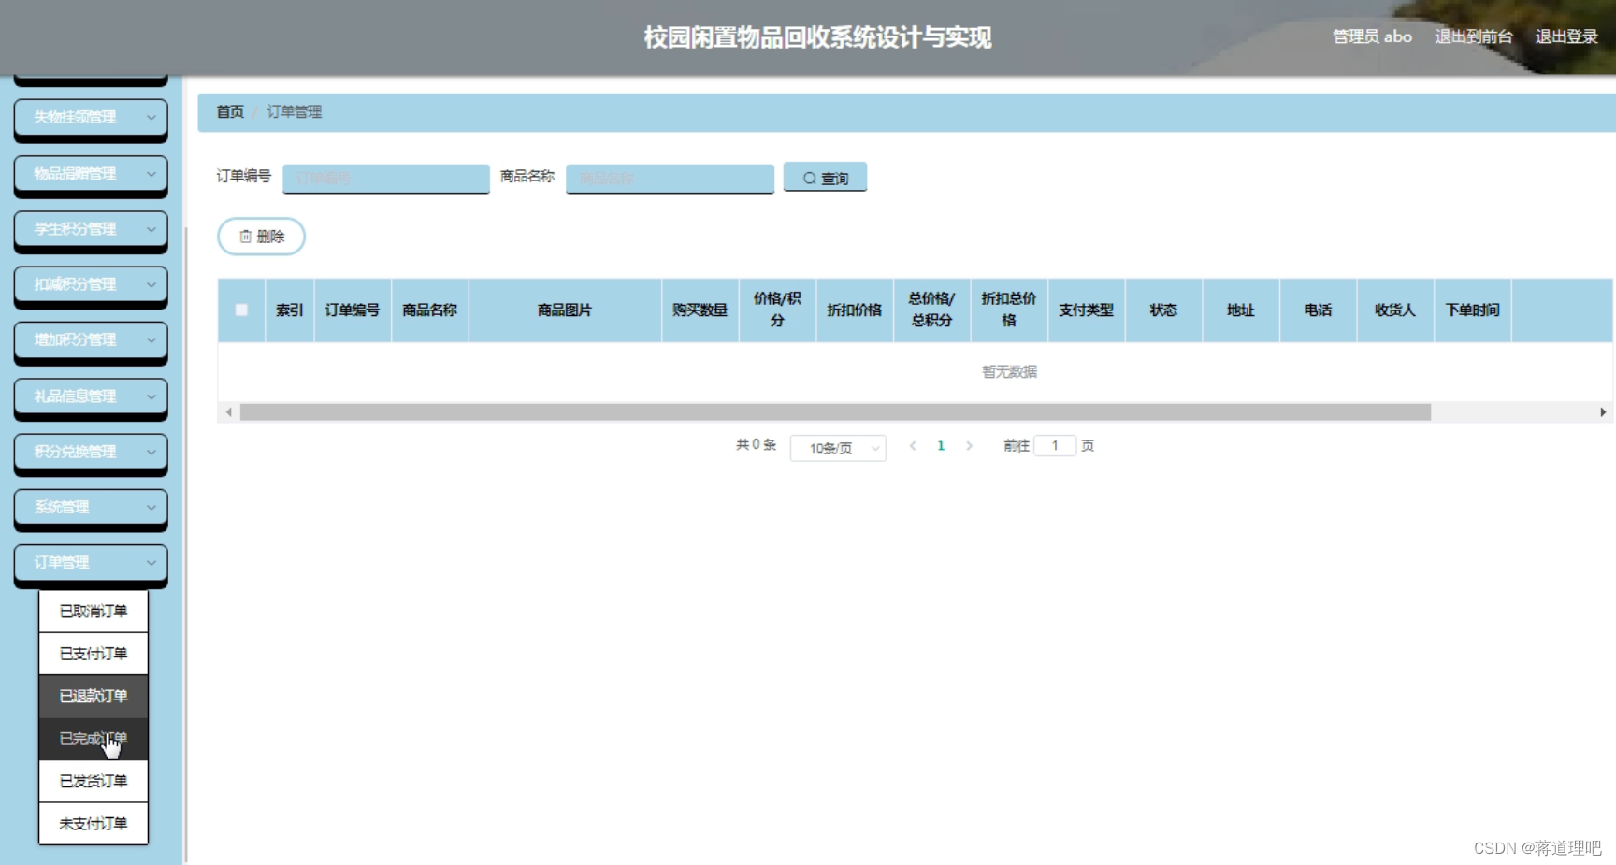Image resolution: width=1616 pixels, height=865 pixels.
Task: Open the 10条/页 page size dropdown
Action: [837, 447]
